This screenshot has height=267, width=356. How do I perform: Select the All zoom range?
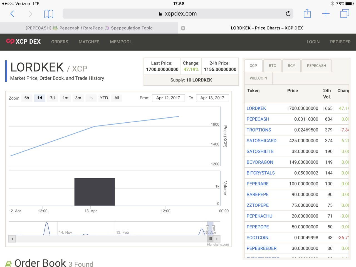point(117,98)
